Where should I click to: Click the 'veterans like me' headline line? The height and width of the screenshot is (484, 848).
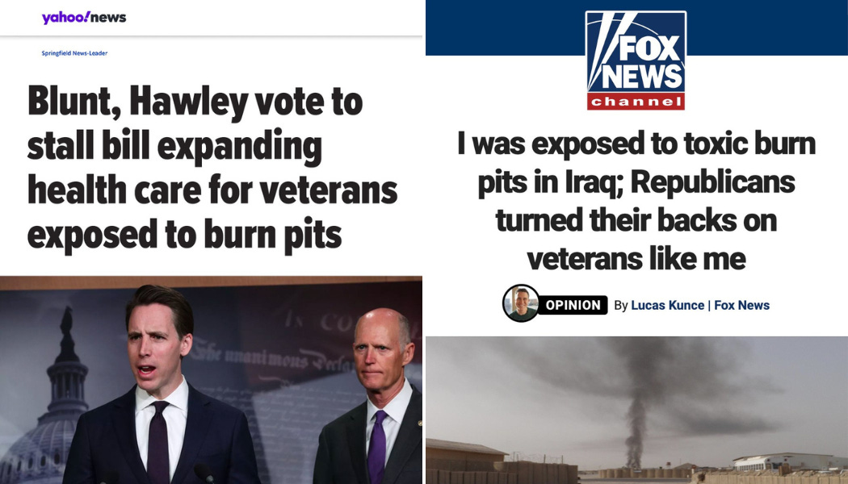(636, 259)
